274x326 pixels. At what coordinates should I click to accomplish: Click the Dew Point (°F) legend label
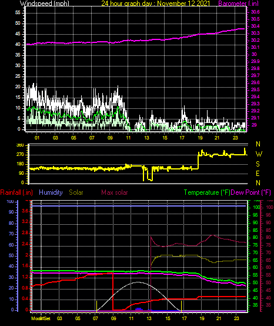coord(251,192)
